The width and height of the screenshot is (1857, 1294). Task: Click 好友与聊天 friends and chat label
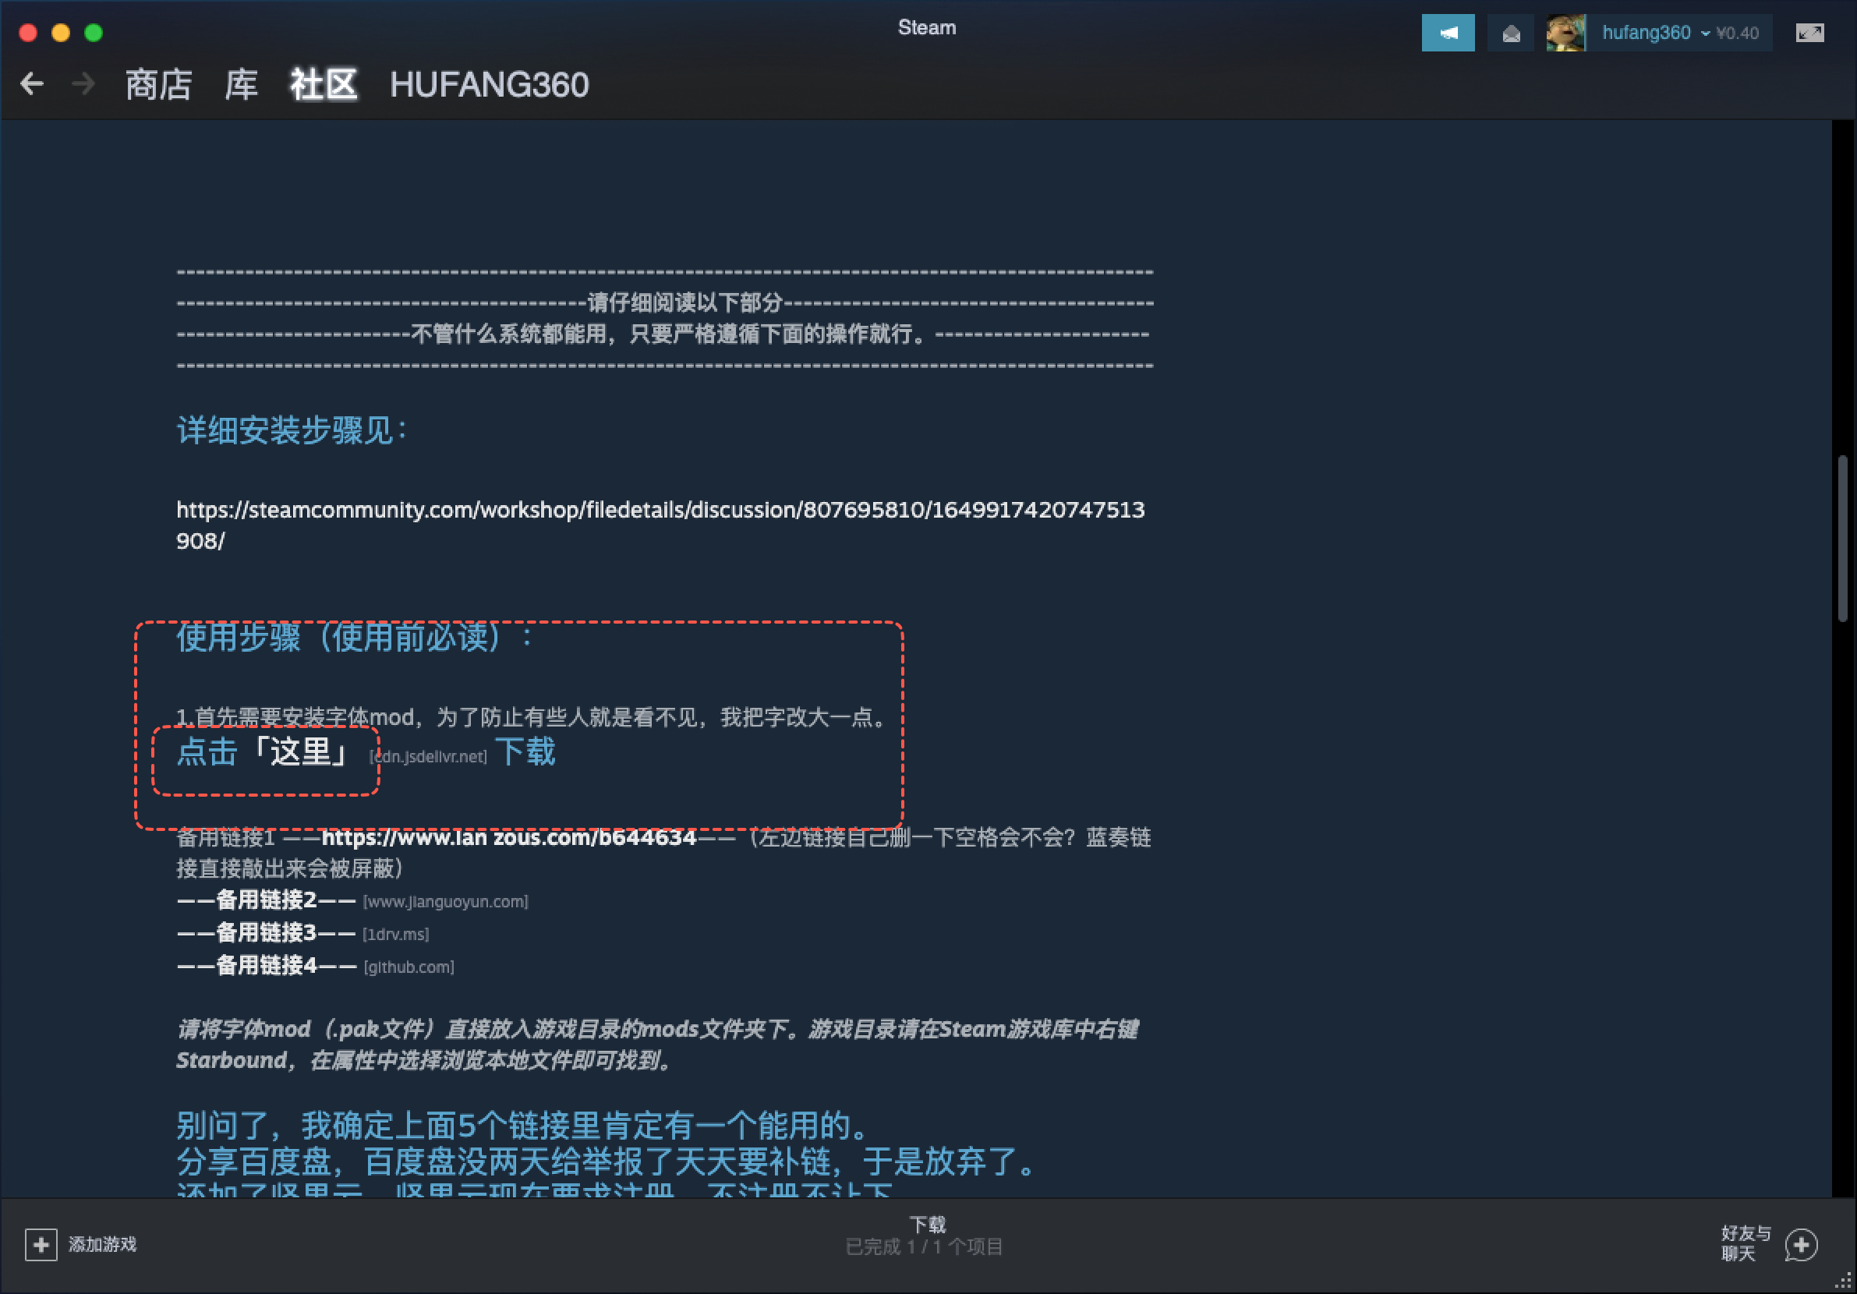[1746, 1243]
